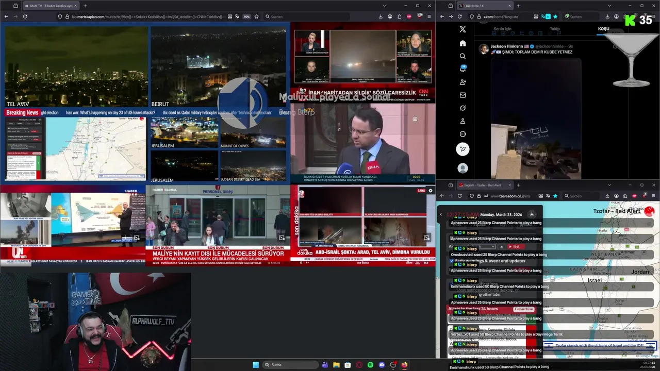This screenshot has width=660, height=371.
Task: Click the Windows Start button
Action: pyautogui.click(x=256, y=365)
